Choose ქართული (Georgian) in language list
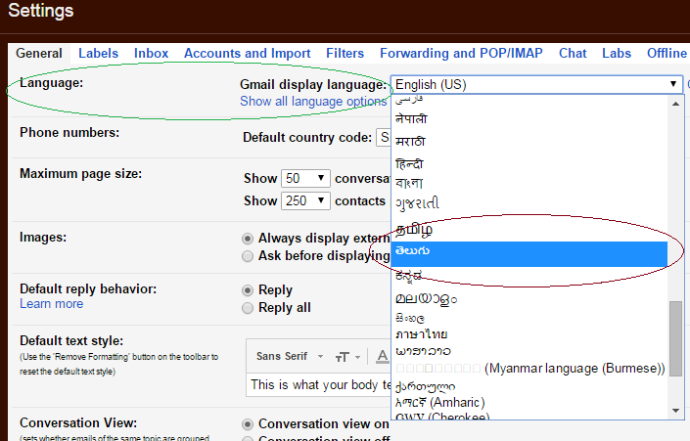 (x=529, y=386)
